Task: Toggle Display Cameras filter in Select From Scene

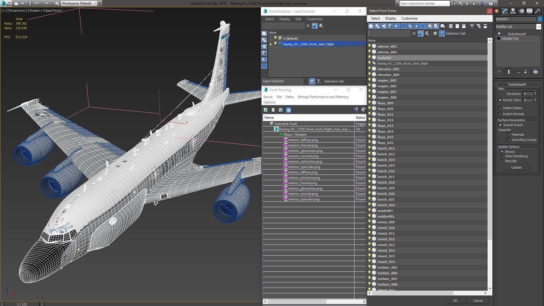Action: point(390,26)
